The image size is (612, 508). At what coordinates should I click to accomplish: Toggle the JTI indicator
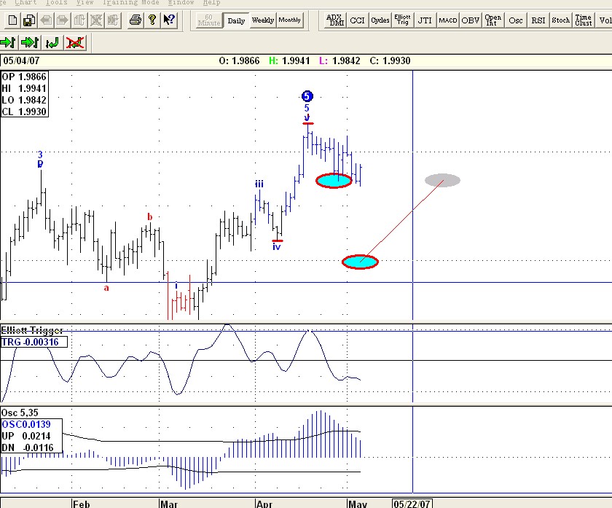point(425,20)
